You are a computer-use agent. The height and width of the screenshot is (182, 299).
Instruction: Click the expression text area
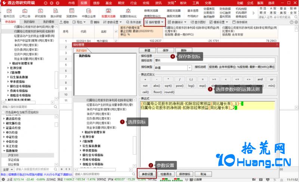pyautogui.click(x=208, y=134)
